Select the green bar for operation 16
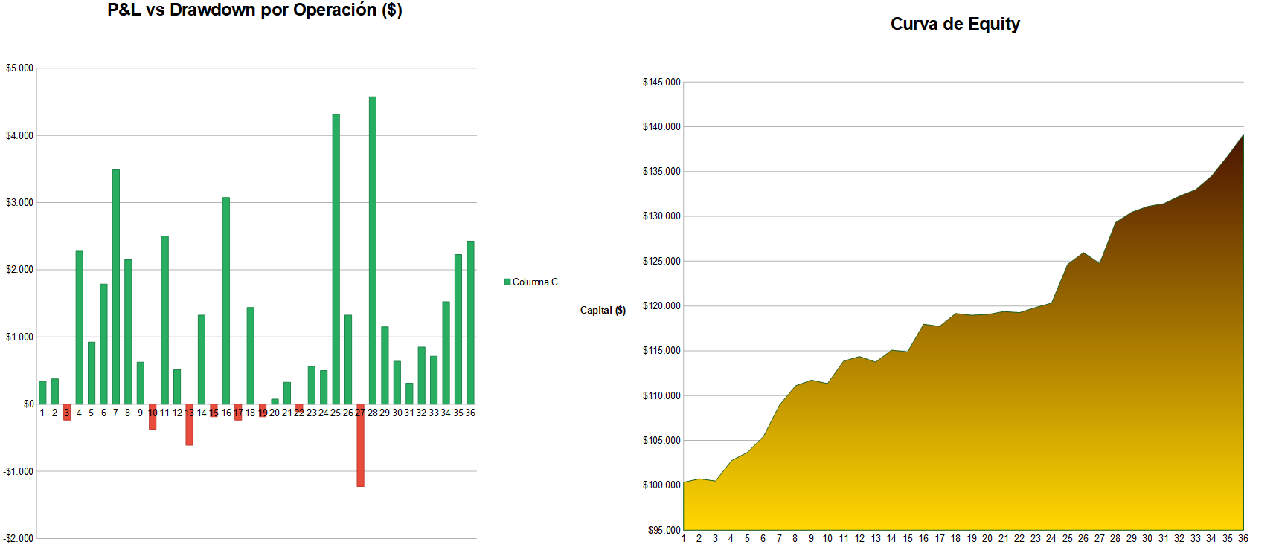Screen dimensions: 1276x553 tap(226, 300)
